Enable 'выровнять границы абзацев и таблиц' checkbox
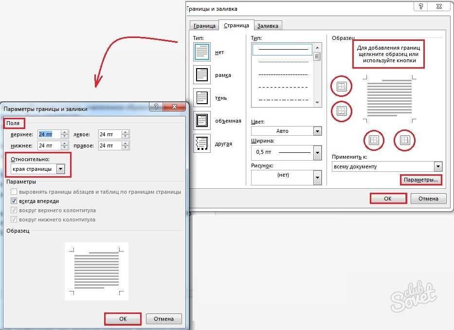The height and width of the screenshot is (330, 454). coord(14,191)
